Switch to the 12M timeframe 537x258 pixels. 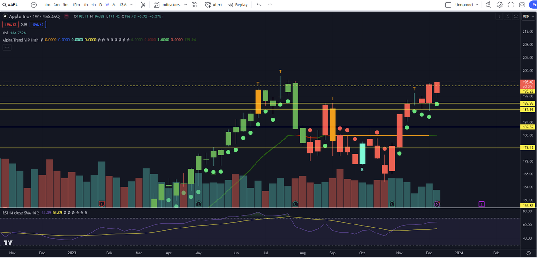pos(123,5)
